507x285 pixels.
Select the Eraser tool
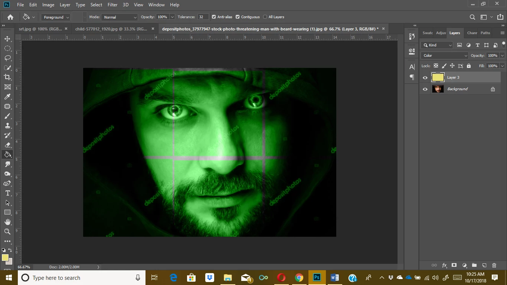click(x=7, y=145)
